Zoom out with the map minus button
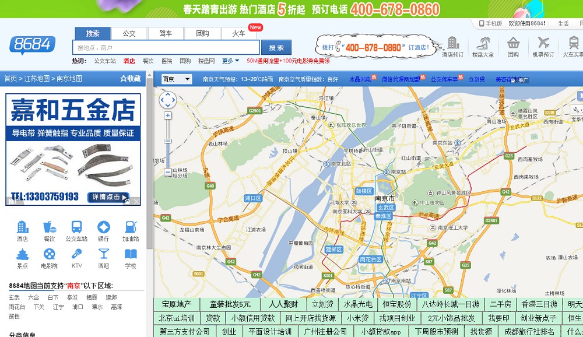Viewport: 583px width, 337px height. coord(168,172)
